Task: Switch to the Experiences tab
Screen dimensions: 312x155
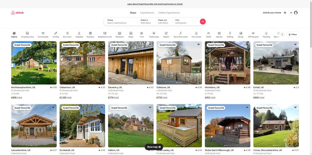Action: tap(147, 13)
